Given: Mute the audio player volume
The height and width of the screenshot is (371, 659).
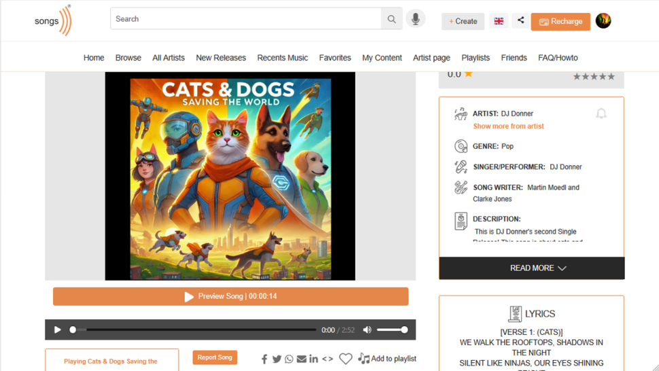Looking at the screenshot, I should 367,330.
